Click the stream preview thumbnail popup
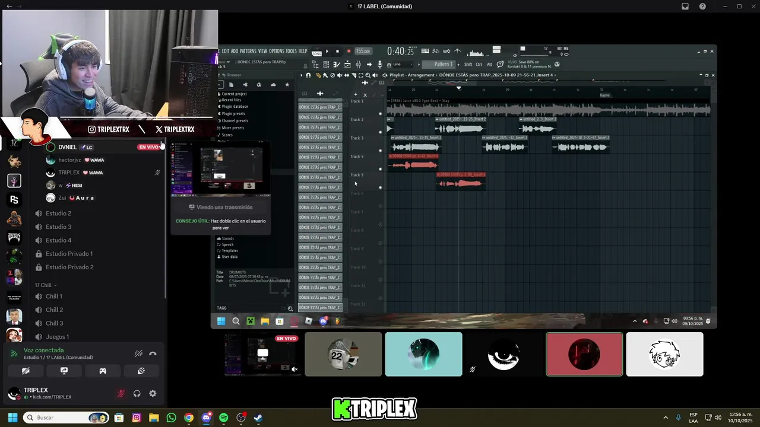 point(220,169)
